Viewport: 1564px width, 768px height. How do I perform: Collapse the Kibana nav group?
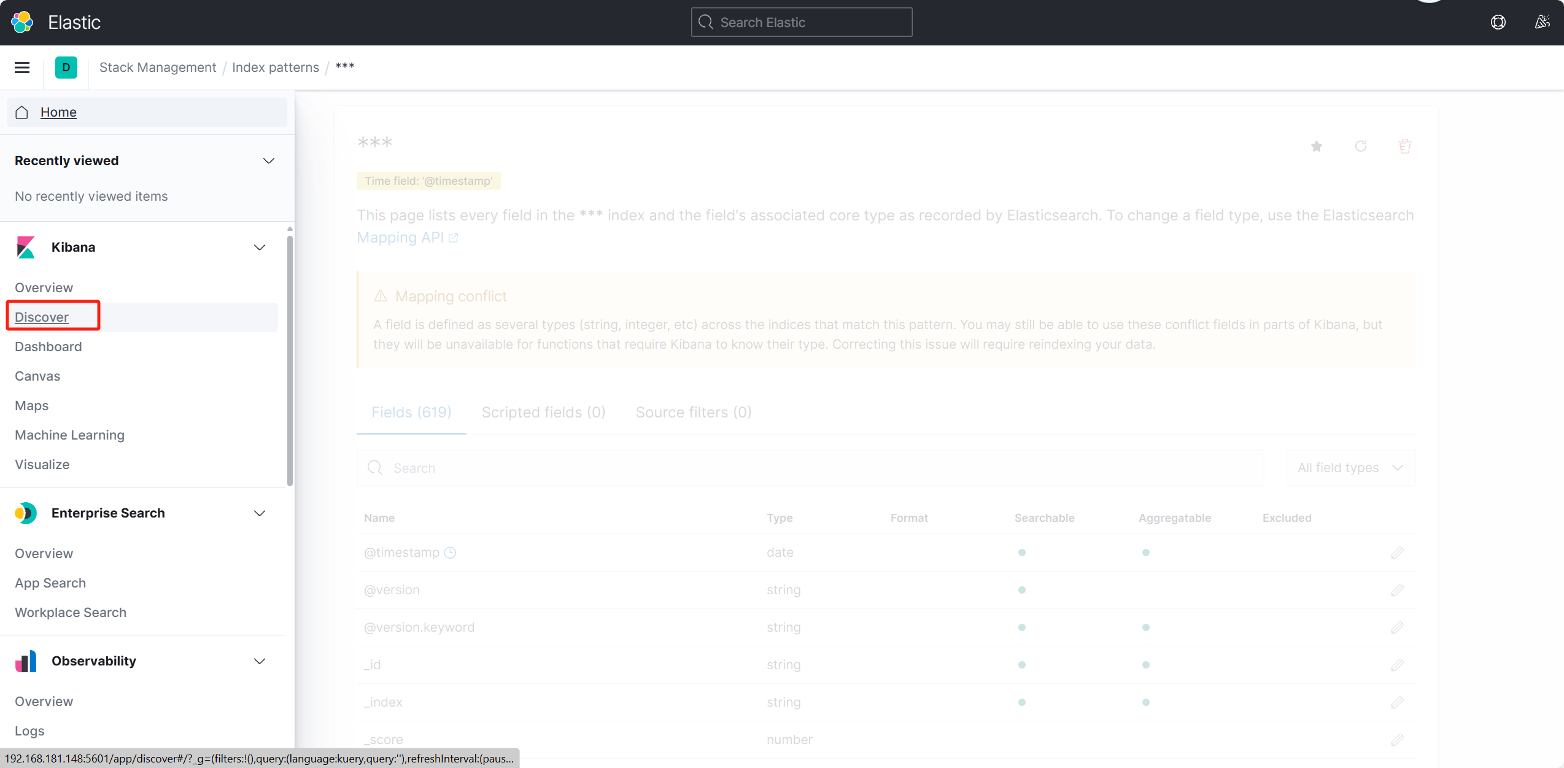[260, 247]
